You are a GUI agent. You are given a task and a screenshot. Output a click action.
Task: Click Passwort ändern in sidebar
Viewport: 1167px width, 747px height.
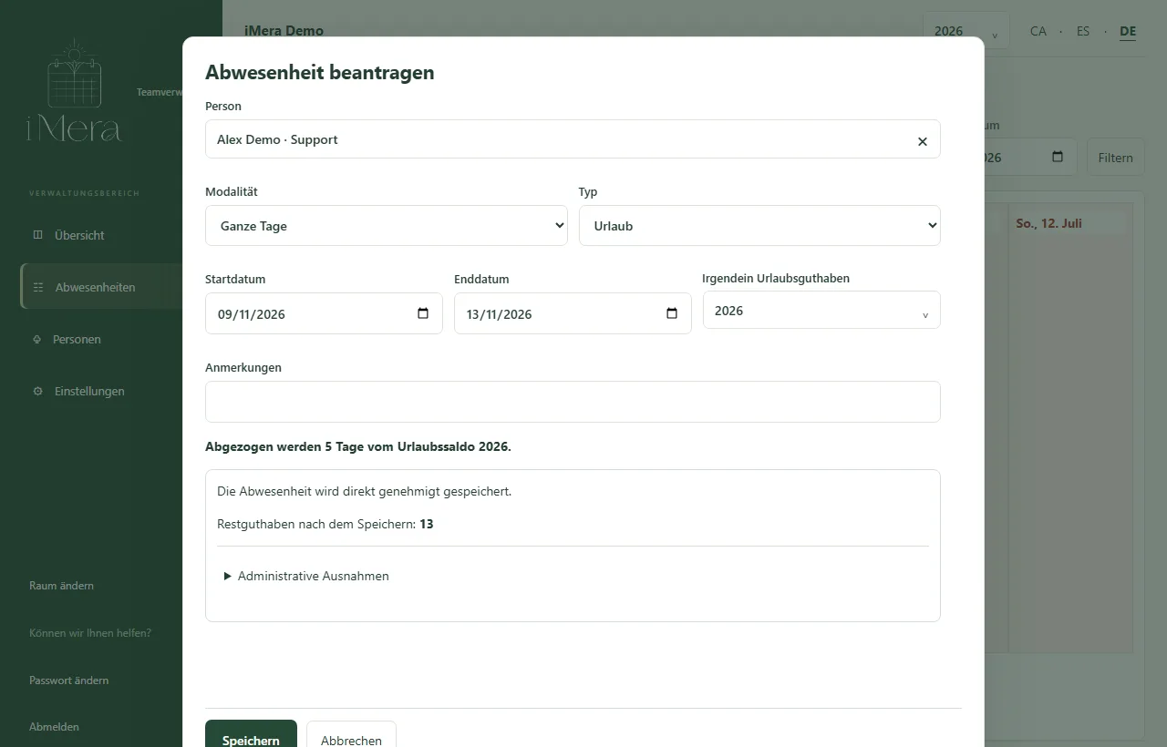click(68, 680)
